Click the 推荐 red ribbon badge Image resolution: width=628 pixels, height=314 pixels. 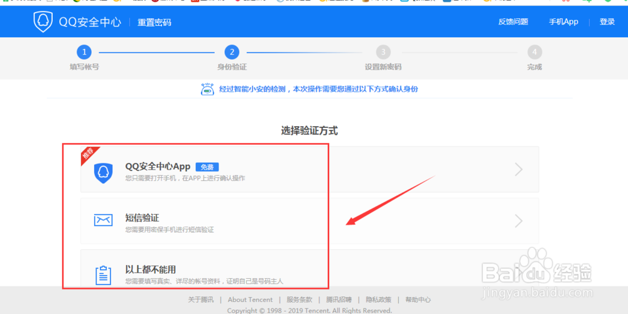click(89, 154)
